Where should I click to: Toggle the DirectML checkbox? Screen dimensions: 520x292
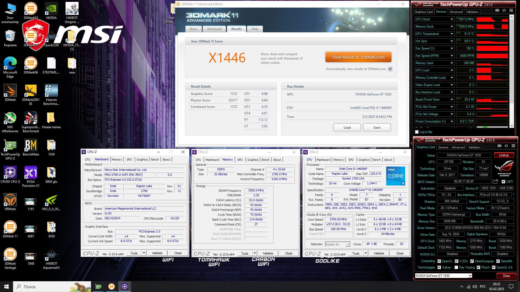pyautogui.click(x=498, y=261)
